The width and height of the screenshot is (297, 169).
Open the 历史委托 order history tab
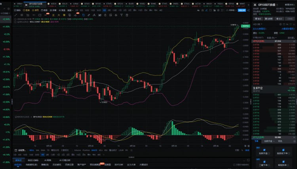tap(57, 165)
